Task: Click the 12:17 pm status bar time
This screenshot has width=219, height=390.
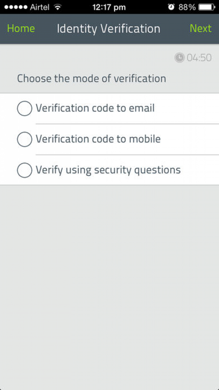Action: point(109,7)
